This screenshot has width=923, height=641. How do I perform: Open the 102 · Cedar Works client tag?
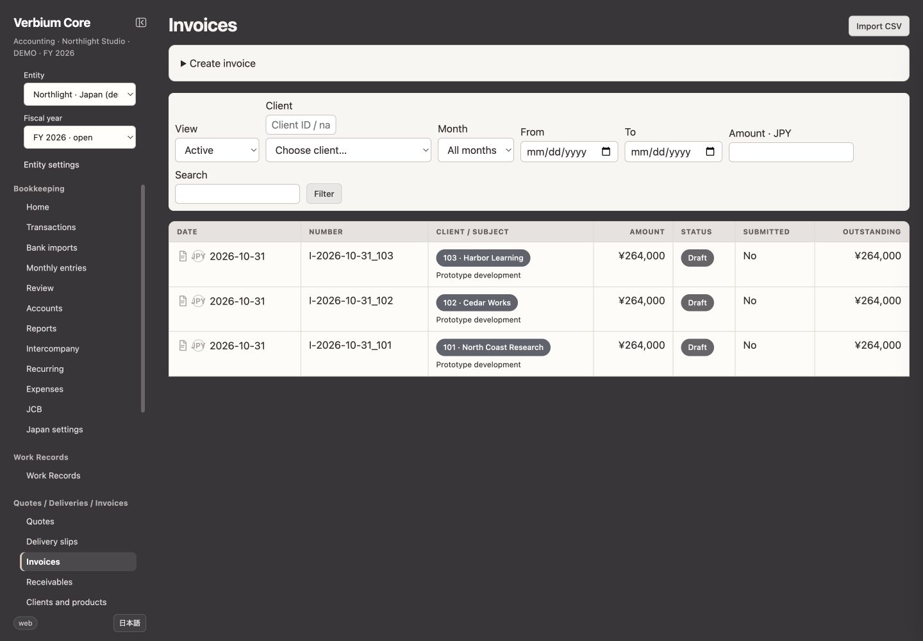pos(477,303)
